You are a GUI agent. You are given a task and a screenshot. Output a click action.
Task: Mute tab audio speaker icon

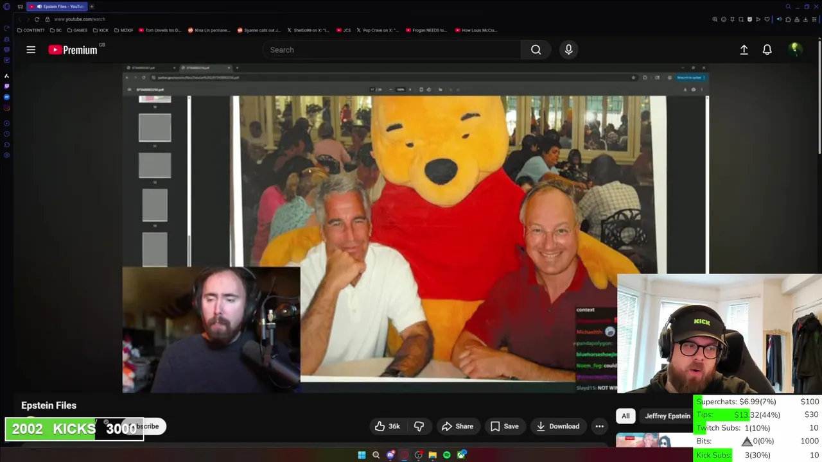pyautogui.click(x=780, y=19)
